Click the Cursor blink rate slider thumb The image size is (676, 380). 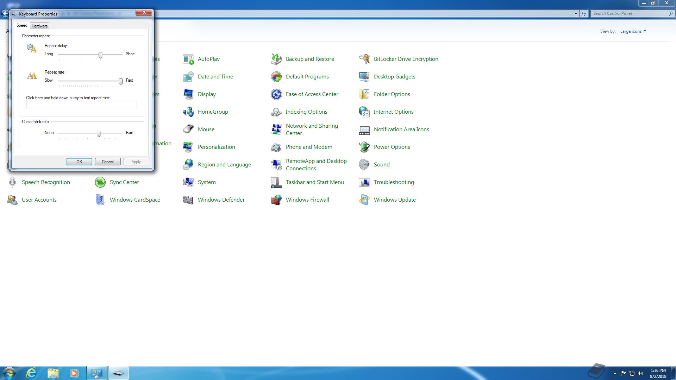point(99,134)
